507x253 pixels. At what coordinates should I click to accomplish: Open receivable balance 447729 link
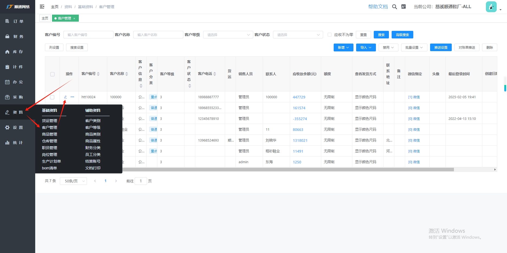tap(299, 97)
